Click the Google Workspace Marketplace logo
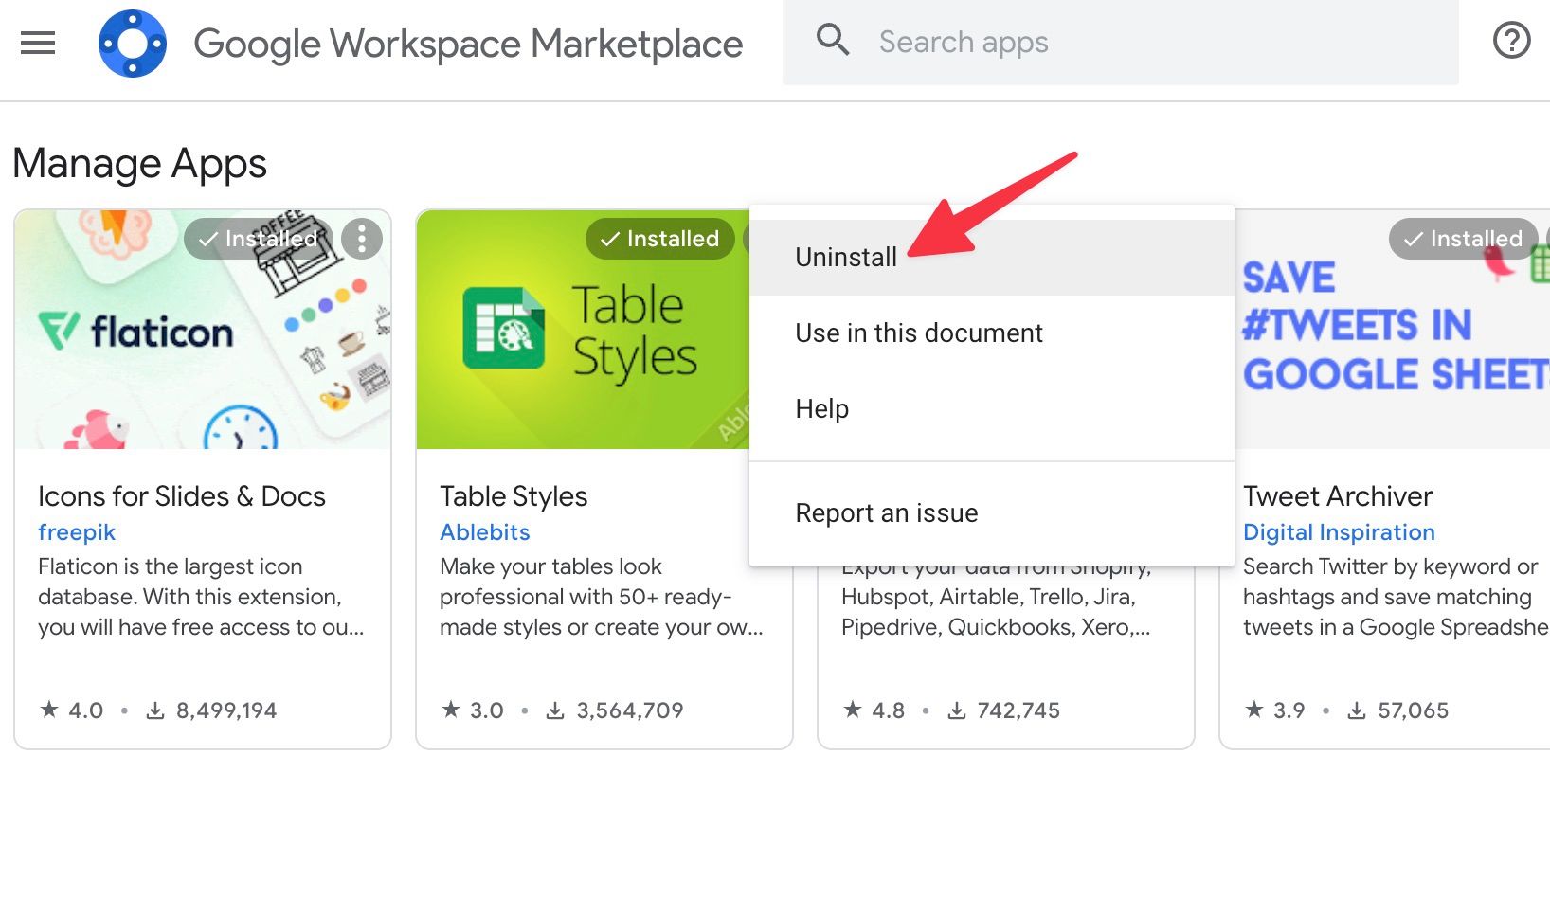Screen dimensions: 1550x917 point(133,42)
